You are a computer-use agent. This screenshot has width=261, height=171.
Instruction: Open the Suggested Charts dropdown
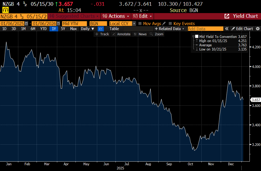(x=74, y=16)
